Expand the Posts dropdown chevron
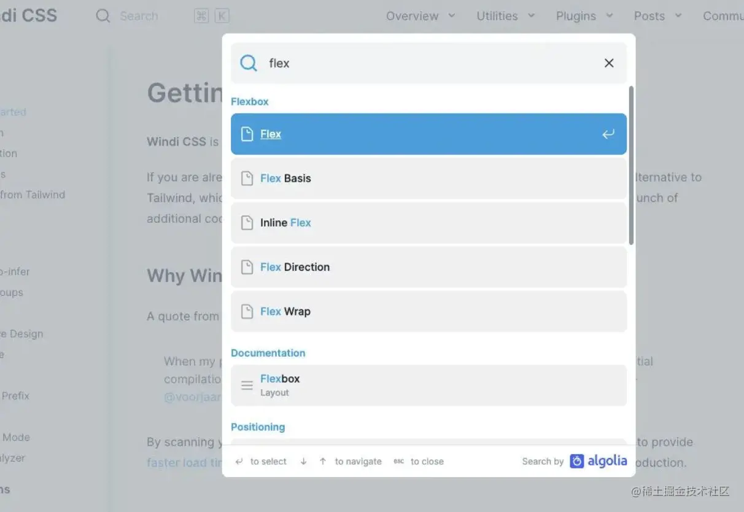Screen dimensions: 744x512 point(678,15)
